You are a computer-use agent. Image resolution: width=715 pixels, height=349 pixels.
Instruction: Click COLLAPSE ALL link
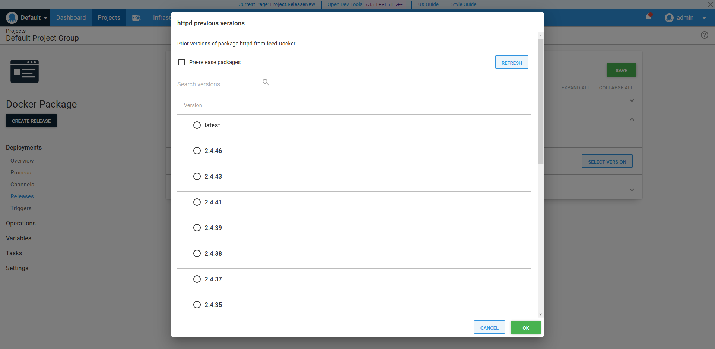click(x=616, y=88)
